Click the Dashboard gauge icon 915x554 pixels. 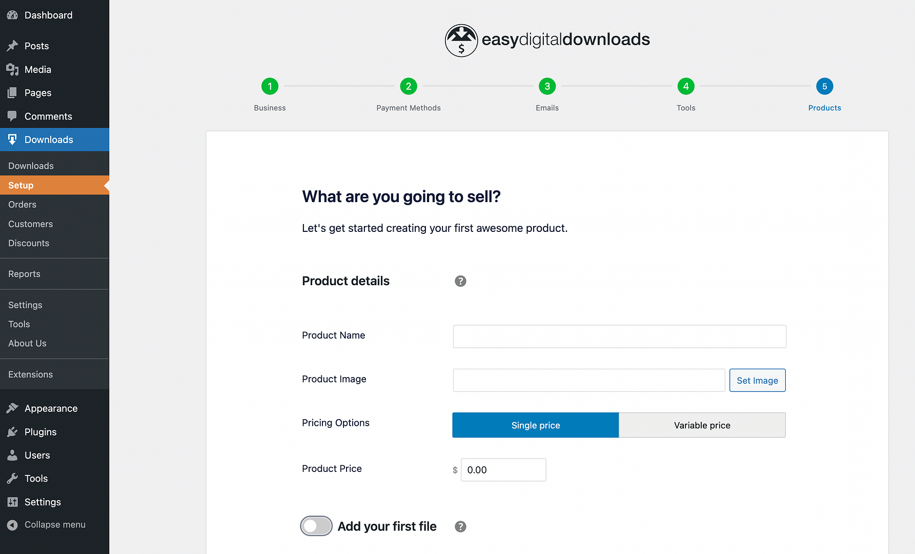(x=12, y=15)
